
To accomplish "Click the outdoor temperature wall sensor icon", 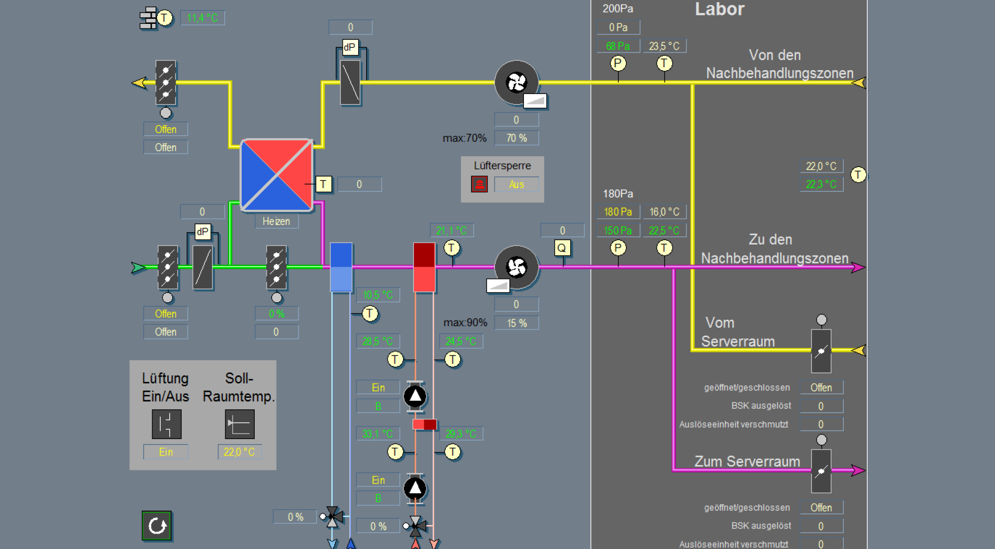I will [149, 18].
